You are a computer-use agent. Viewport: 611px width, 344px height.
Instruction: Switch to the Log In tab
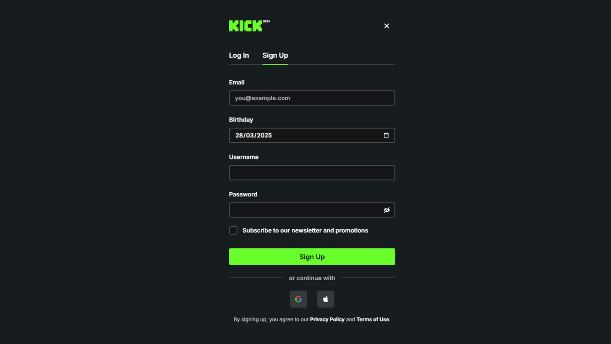click(x=239, y=55)
